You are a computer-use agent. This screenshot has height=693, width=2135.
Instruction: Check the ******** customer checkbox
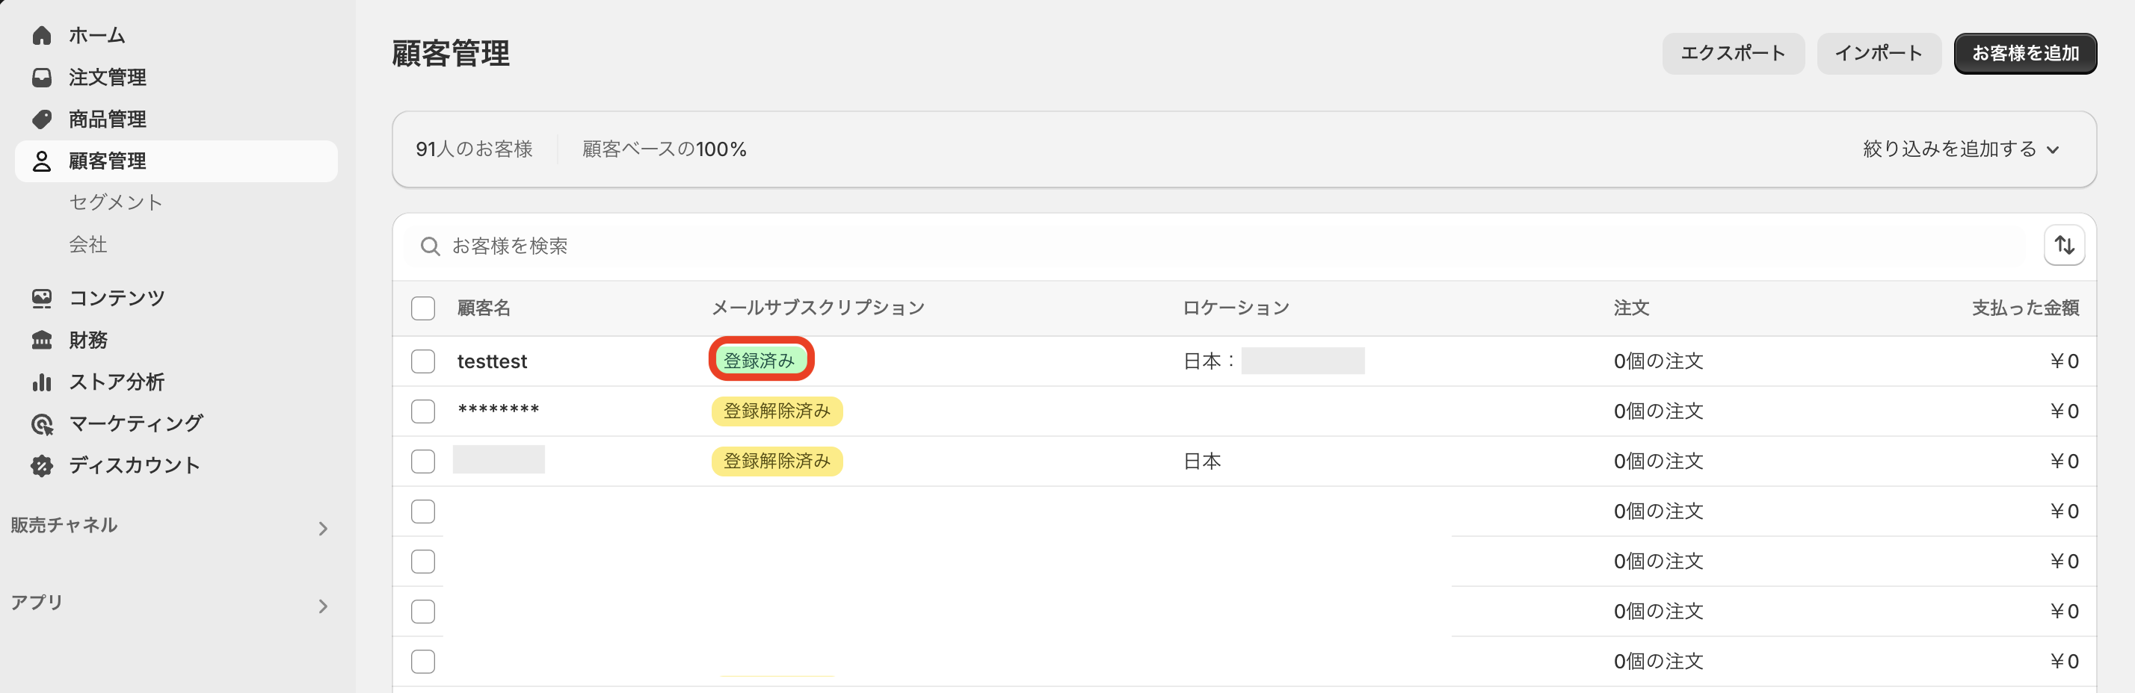coord(422,411)
